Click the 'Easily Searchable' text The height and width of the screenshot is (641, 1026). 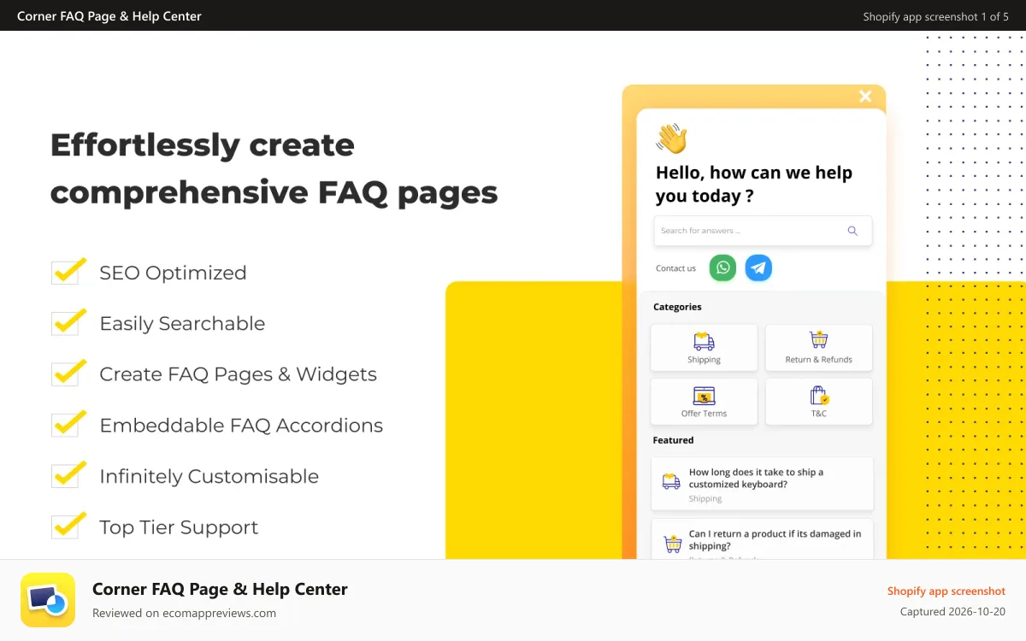(182, 324)
